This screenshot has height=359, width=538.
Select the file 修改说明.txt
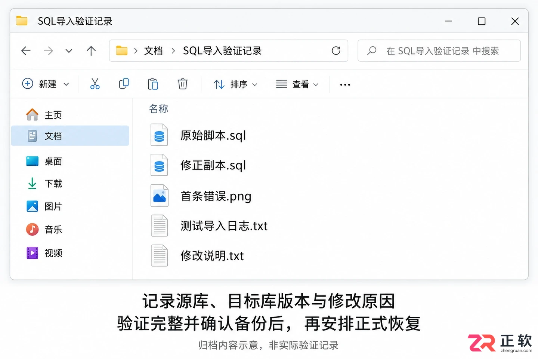click(x=212, y=256)
